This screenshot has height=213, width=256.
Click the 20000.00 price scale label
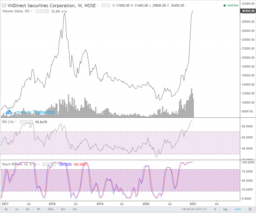248,58
